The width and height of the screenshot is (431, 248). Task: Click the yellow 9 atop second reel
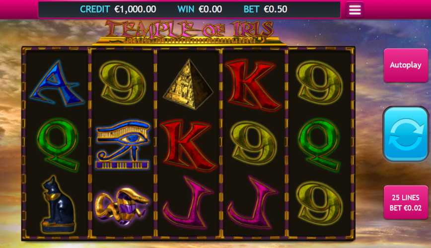tap(123, 82)
